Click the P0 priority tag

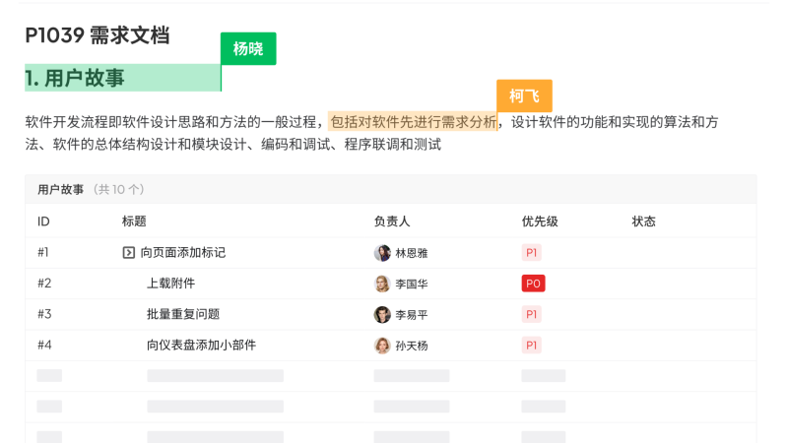[x=533, y=284]
